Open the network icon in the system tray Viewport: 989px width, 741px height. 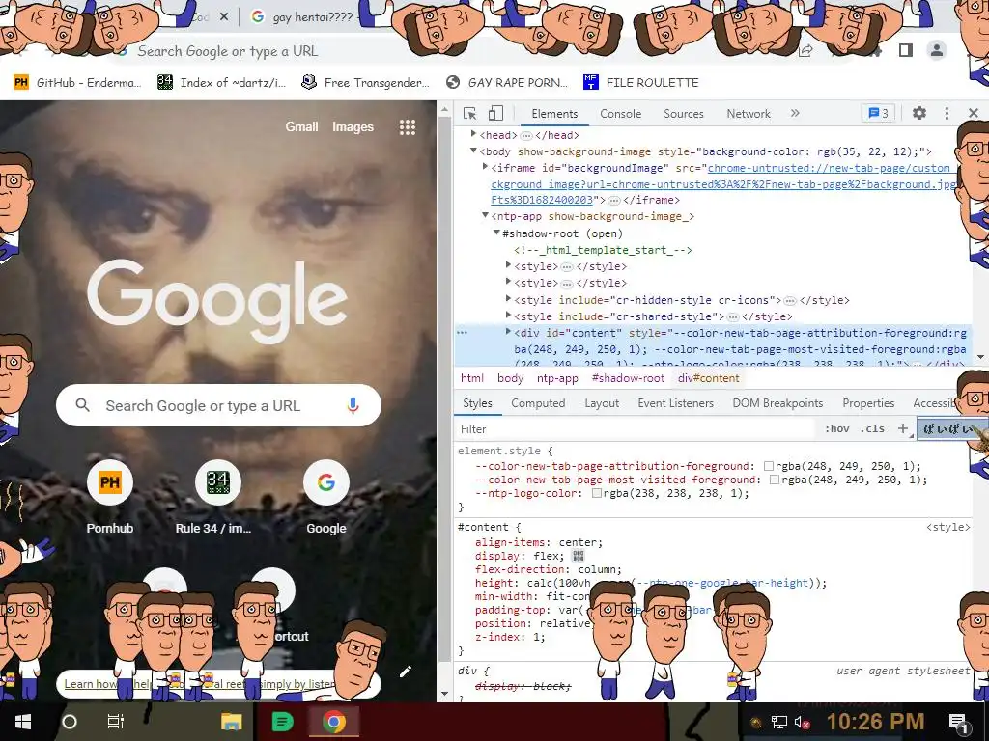coord(779,722)
